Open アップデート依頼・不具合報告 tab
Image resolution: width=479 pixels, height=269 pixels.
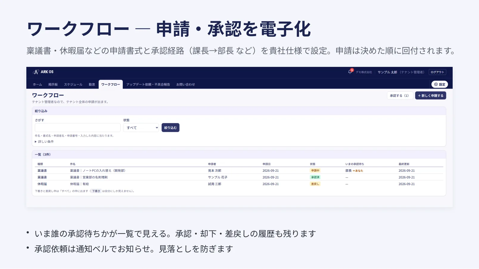pyautogui.click(x=148, y=84)
